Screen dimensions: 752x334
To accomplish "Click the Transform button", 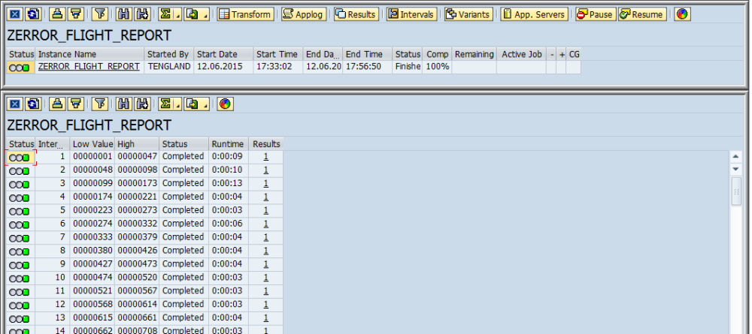I will tap(246, 14).
